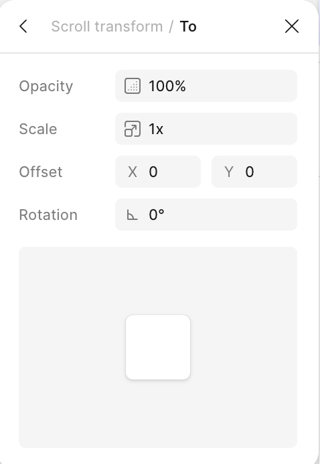The width and height of the screenshot is (320, 464).
Task: Select the Offset Y value field
Action: (254, 172)
